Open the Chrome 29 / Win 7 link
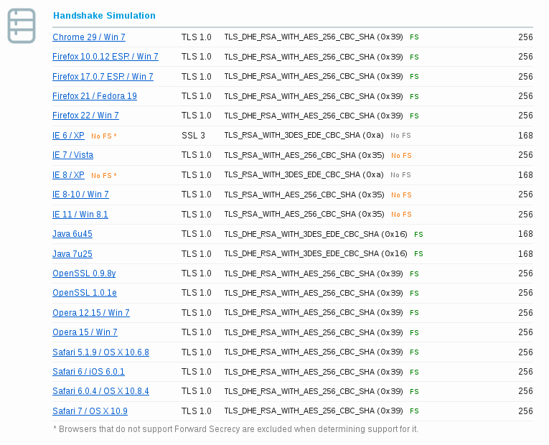549x445 pixels. [x=89, y=37]
